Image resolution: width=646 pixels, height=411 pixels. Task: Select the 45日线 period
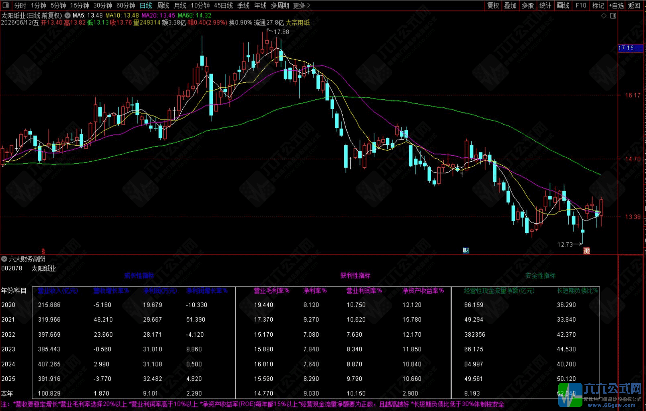223,5
